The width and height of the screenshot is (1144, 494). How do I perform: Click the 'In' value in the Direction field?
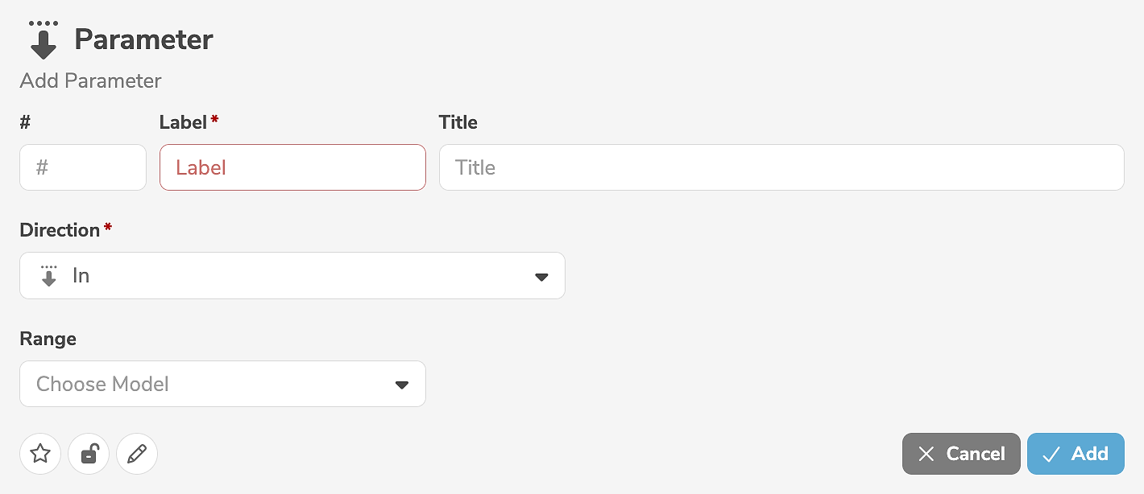[x=81, y=276]
